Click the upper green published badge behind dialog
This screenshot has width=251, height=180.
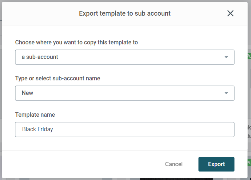point(249,56)
